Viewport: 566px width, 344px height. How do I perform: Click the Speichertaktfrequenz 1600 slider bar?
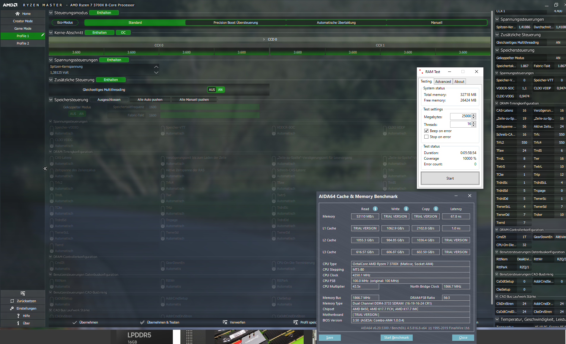click(209, 107)
